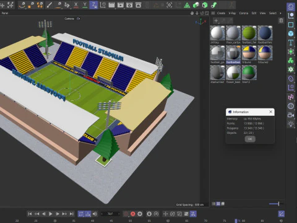Go to previous keyframe
Screen dimensions: 297x223
point(37,214)
